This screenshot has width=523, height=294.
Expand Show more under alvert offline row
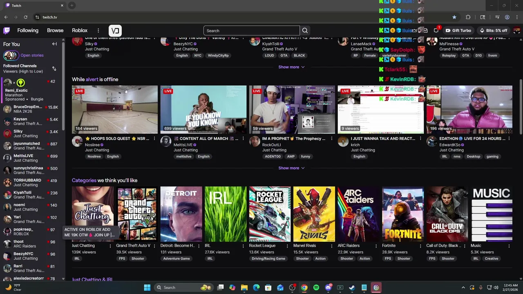(291, 168)
